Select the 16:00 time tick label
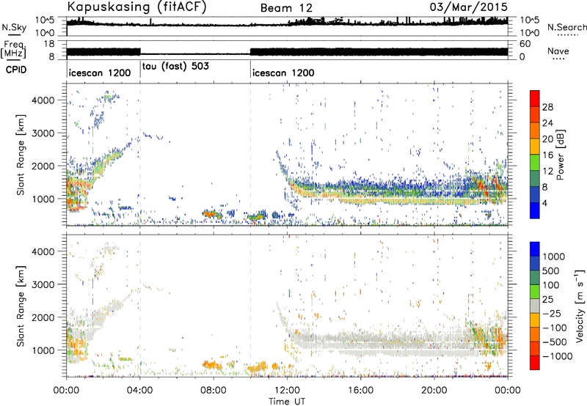The height and width of the screenshot is (406, 587). pos(360,391)
